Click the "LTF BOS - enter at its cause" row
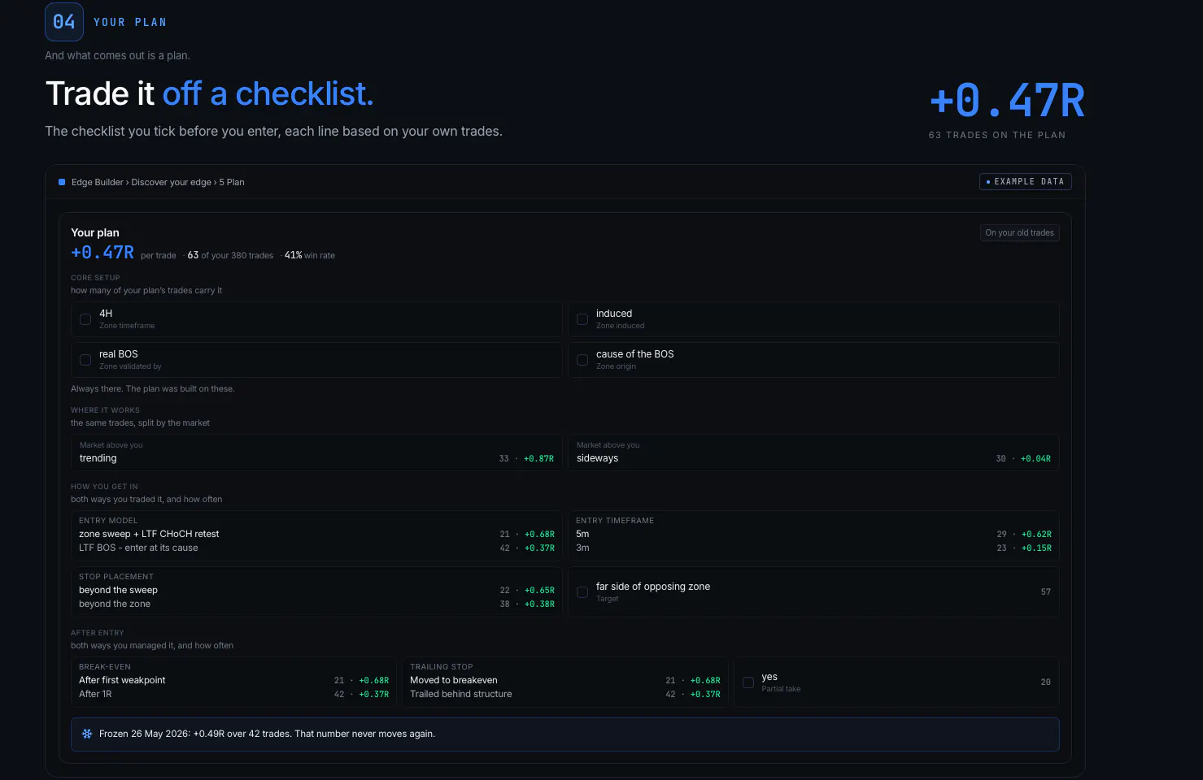This screenshot has height=780, width=1203. click(x=316, y=548)
